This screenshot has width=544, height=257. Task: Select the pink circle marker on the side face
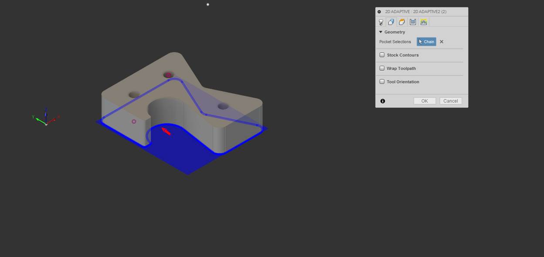(134, 121)
